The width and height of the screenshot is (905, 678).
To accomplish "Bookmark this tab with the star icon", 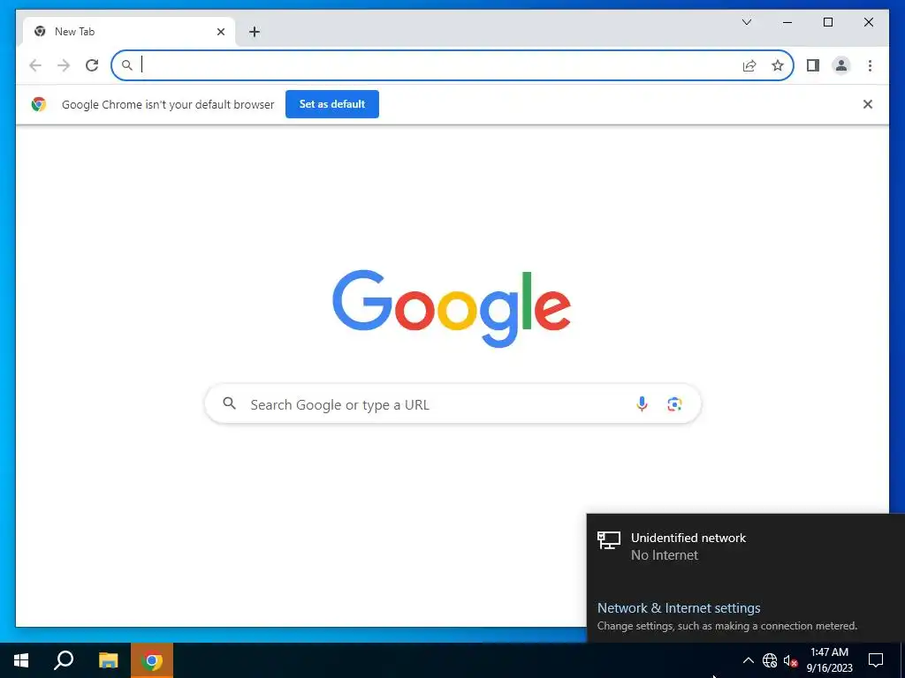I will [778, 65].
